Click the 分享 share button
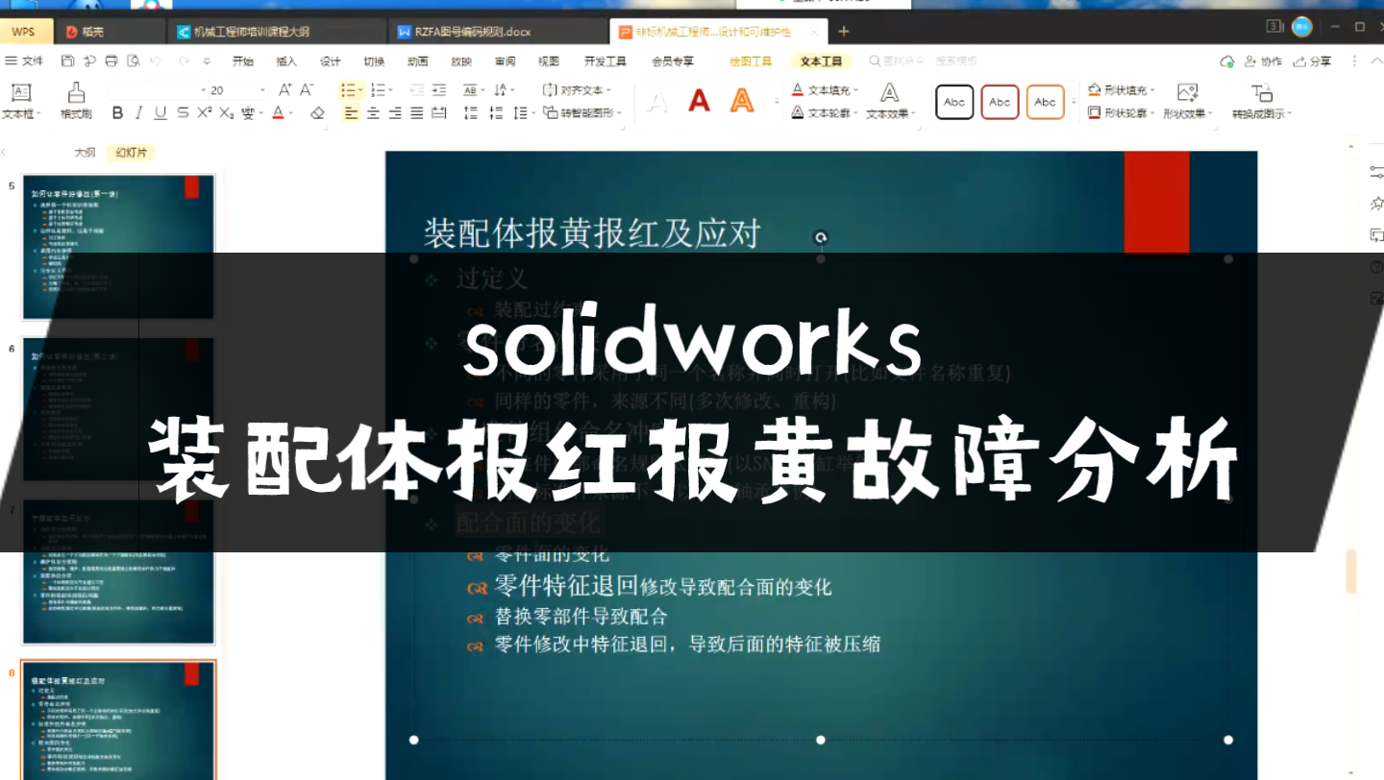 click(1313, 61)
